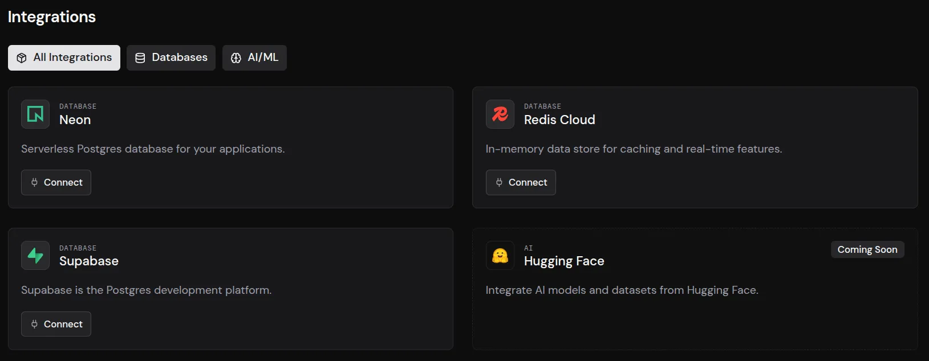Click the AI label above Hugging Face
Screen dimensions: 929x361
[529, 248]
